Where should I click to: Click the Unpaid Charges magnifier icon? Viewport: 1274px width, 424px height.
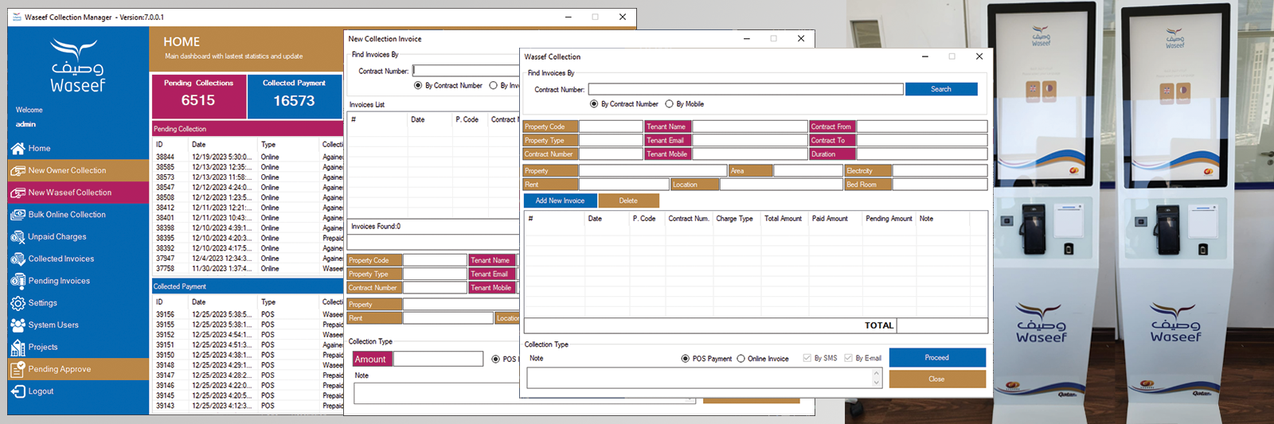(18, 236)
